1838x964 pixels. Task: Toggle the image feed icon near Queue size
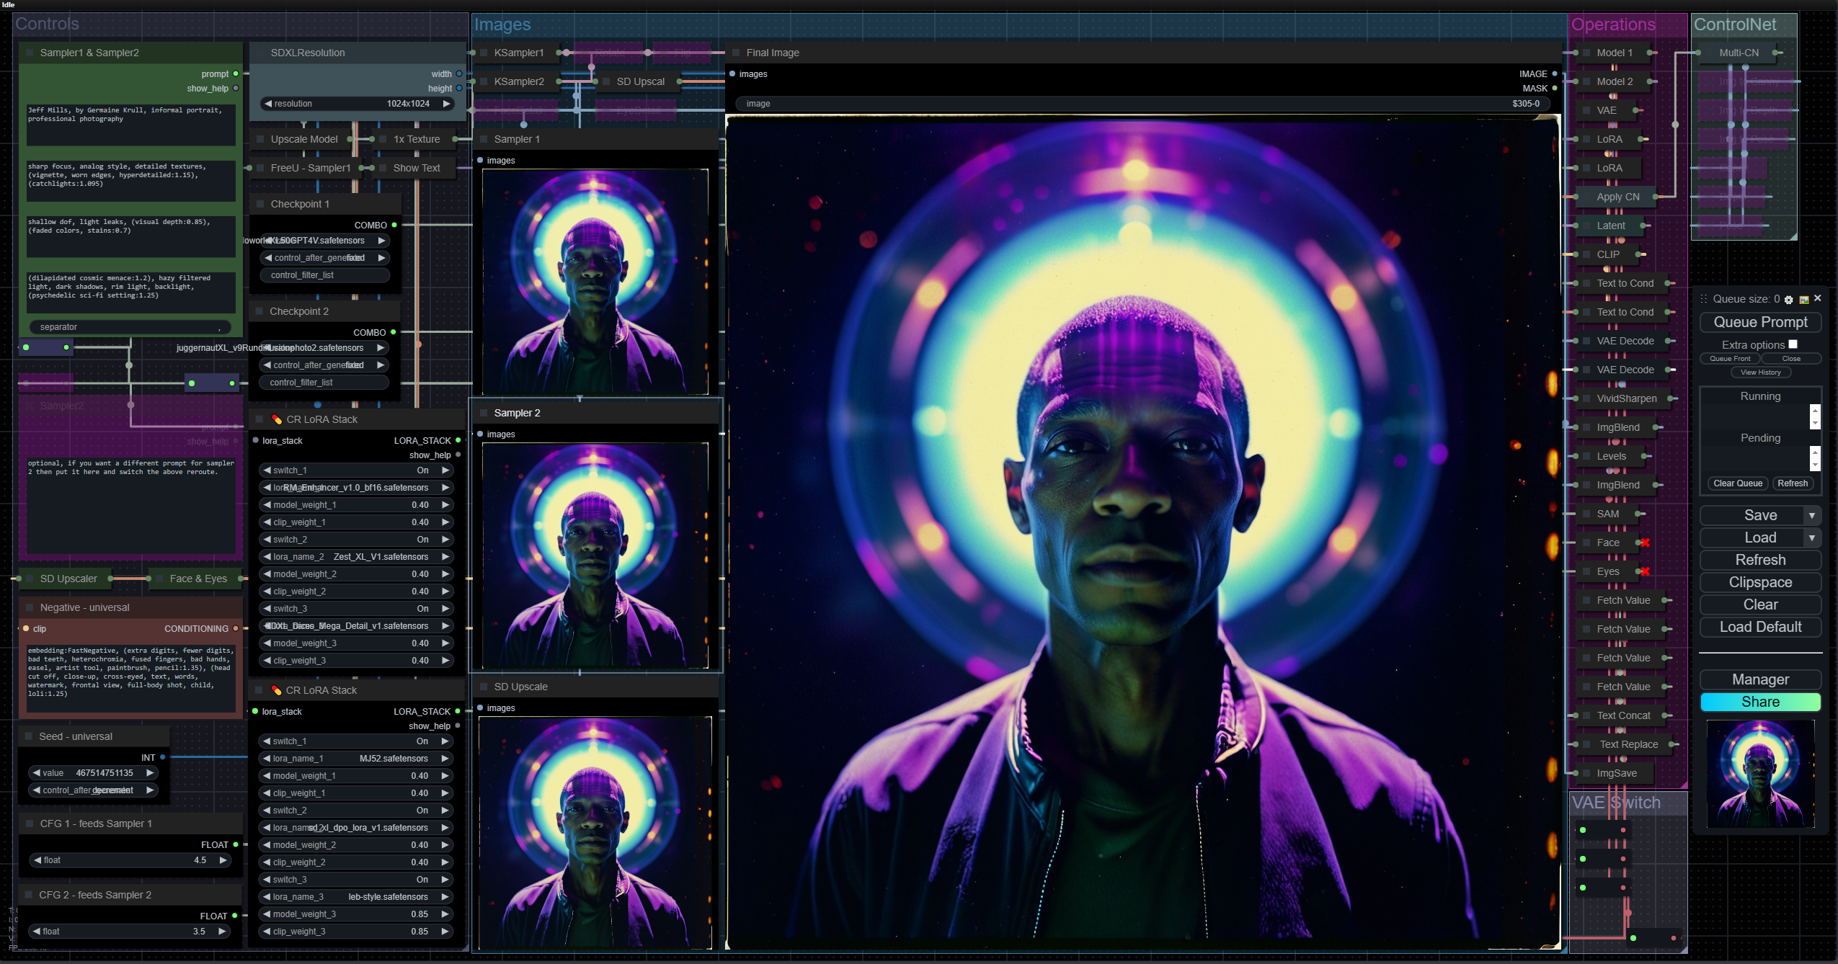point(1804,300)
